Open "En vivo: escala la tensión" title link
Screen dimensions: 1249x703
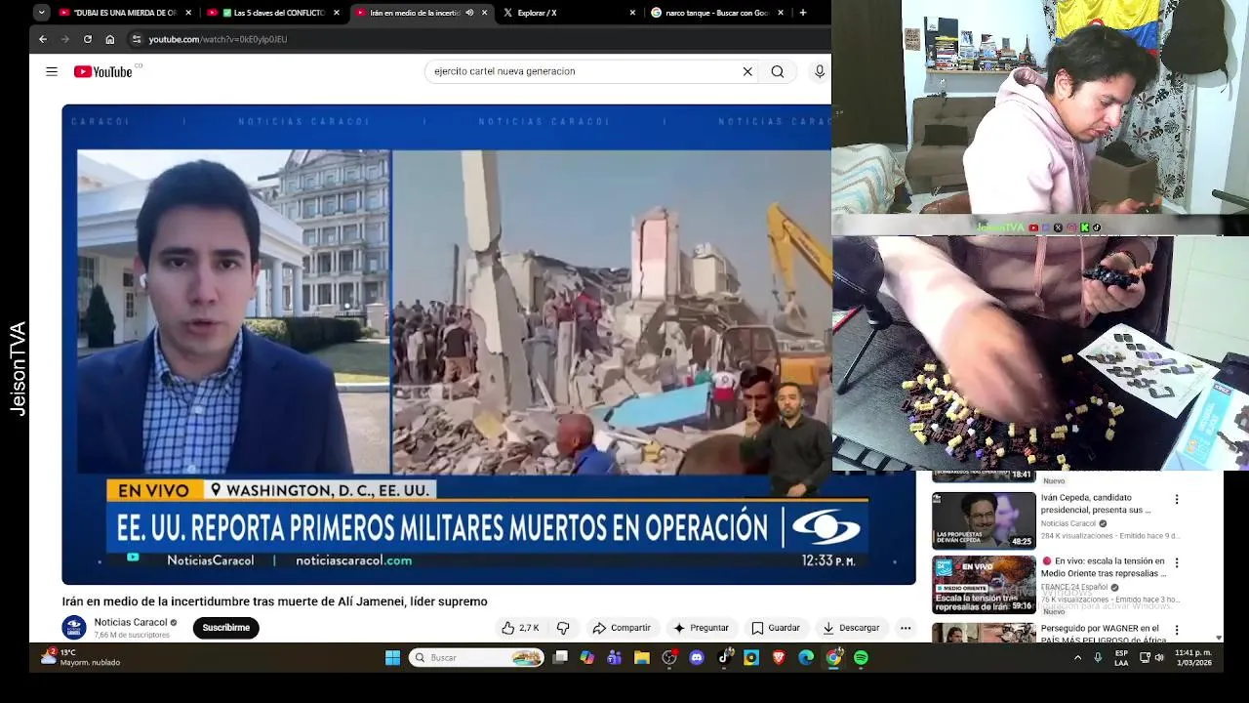click(1104, 567)
